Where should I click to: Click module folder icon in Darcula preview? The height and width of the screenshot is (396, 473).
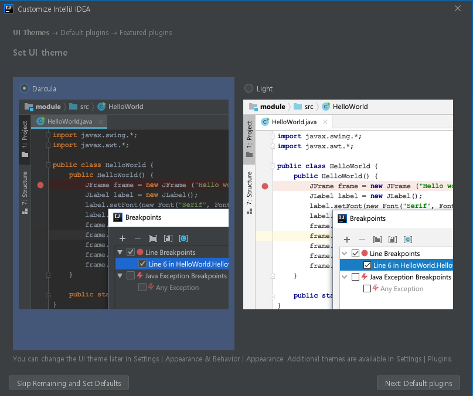29,107
